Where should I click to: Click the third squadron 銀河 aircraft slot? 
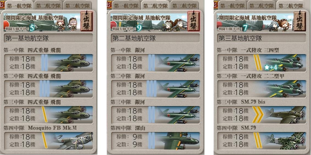click(x=155, y=115)
